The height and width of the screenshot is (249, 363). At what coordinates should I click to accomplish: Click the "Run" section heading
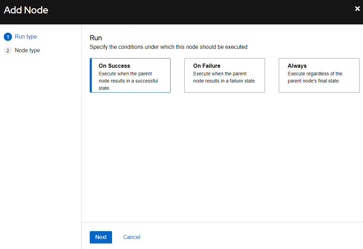(x=96, y=38)
